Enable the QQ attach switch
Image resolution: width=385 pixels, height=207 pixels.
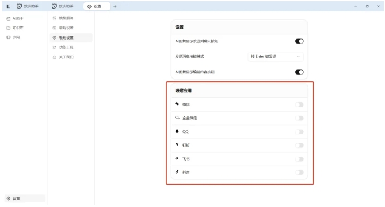click(299, 132)
